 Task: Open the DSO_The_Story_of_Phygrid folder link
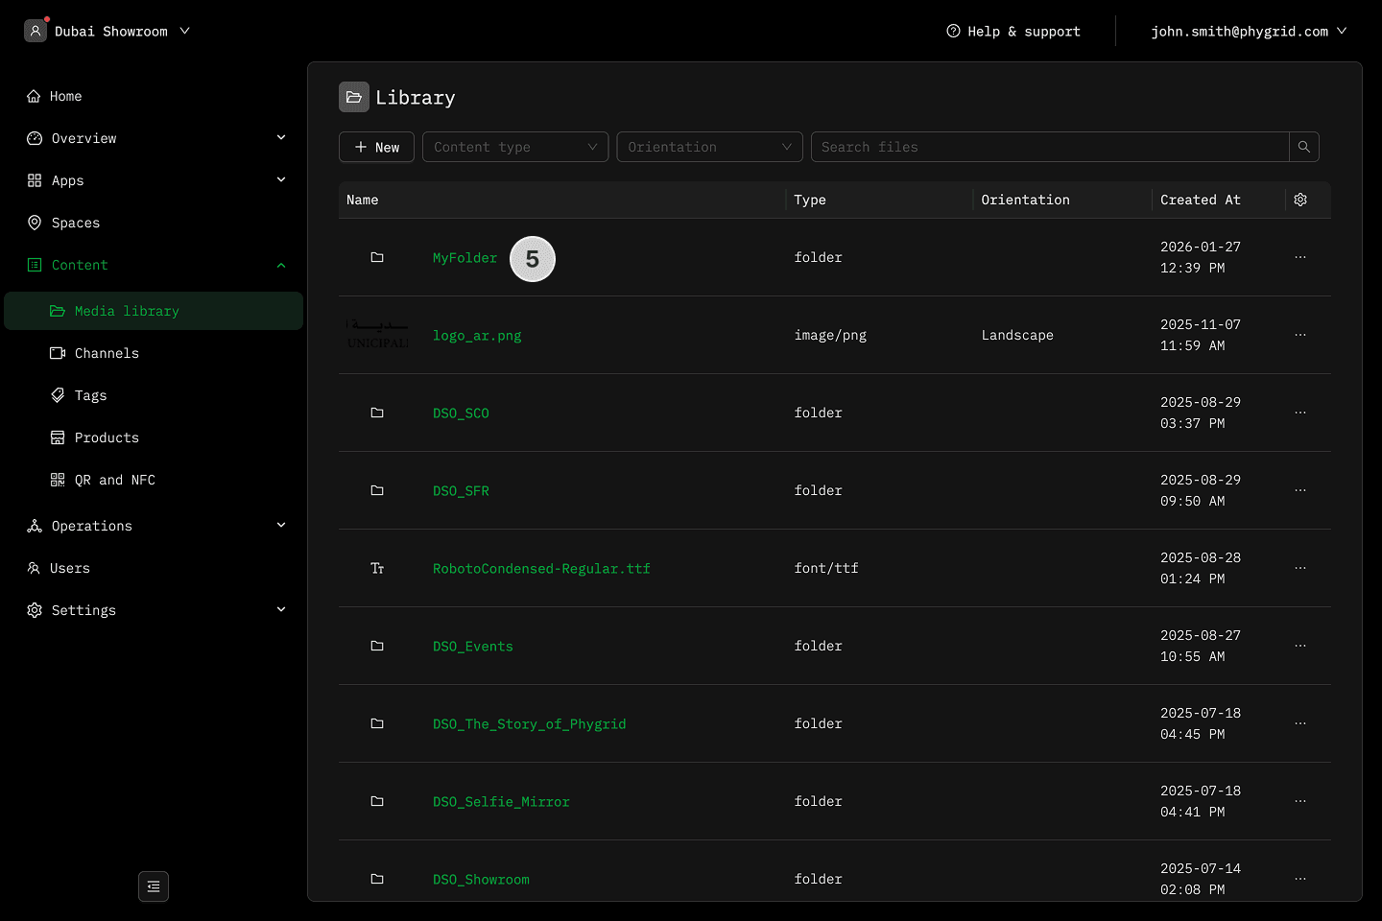pos(529,723)
